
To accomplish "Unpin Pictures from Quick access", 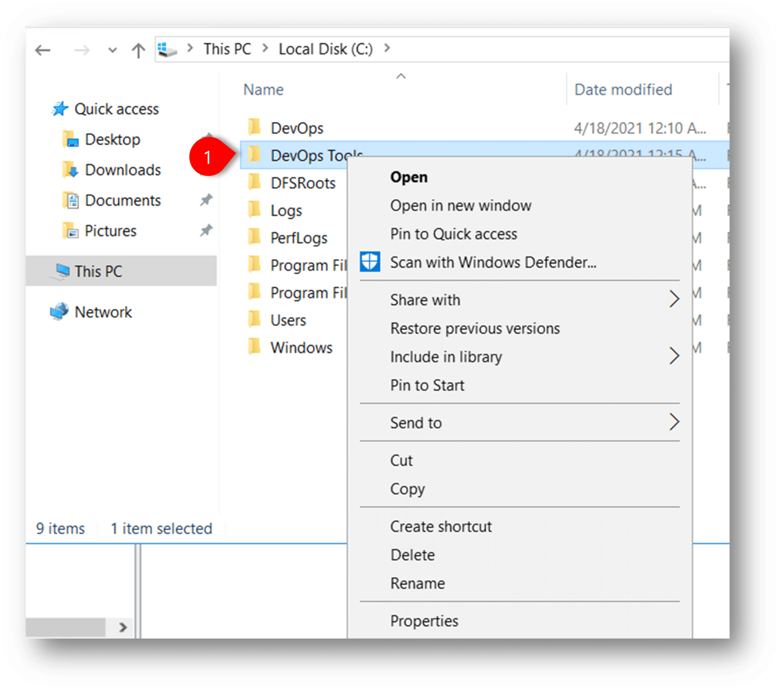I will point(206,230).
